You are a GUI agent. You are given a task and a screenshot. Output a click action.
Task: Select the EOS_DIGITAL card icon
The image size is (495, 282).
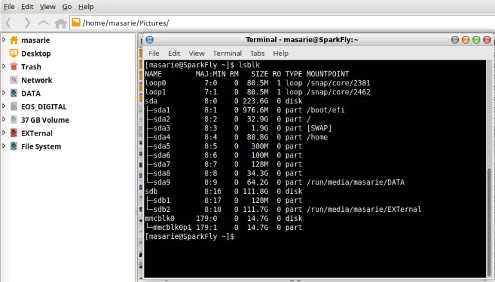14,107
